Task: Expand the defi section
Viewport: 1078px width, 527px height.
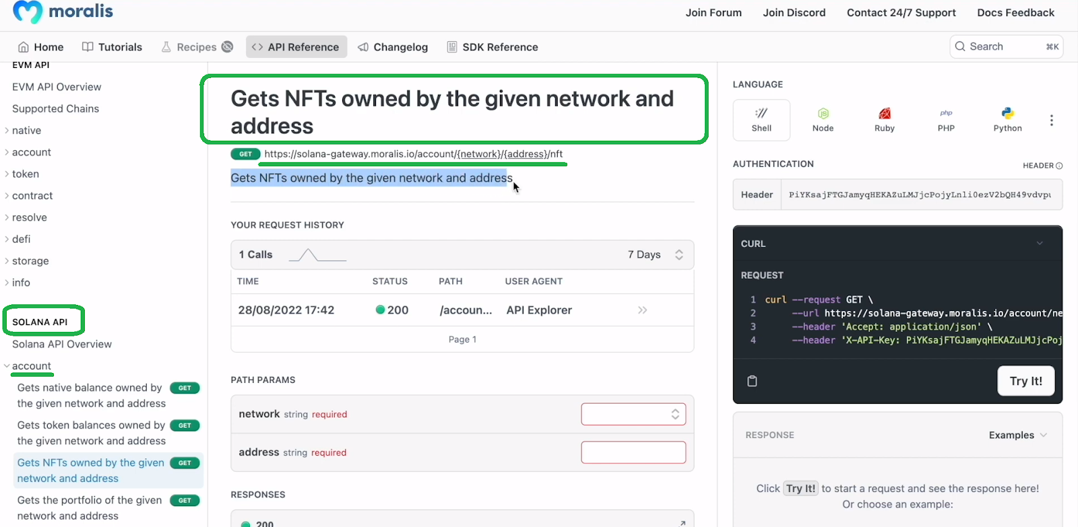Action: 19,239
